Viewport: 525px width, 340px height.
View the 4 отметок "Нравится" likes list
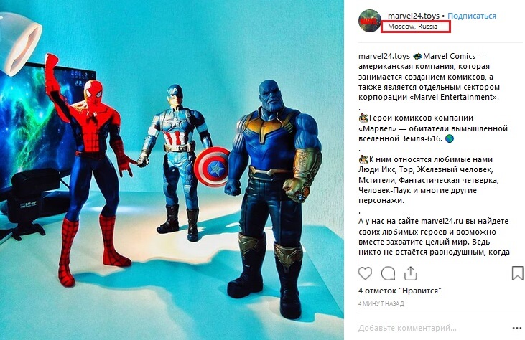400,291
